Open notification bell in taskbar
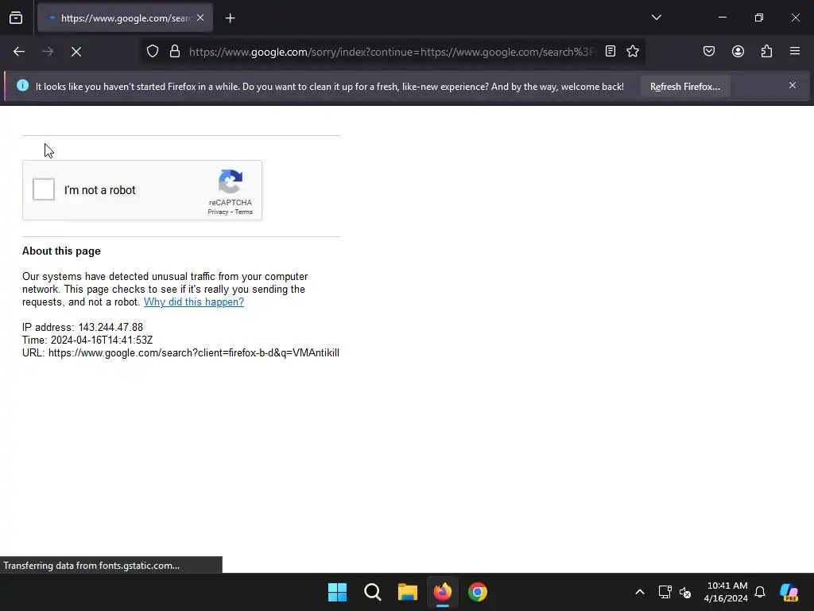 [760, 592]
